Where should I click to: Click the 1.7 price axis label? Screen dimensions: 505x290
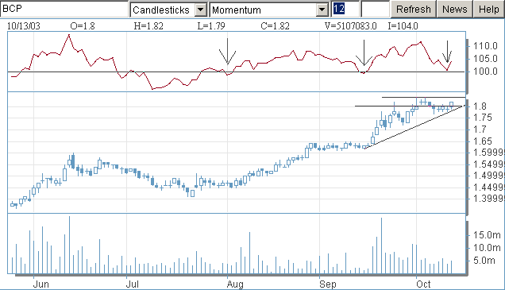pos(480,130)
